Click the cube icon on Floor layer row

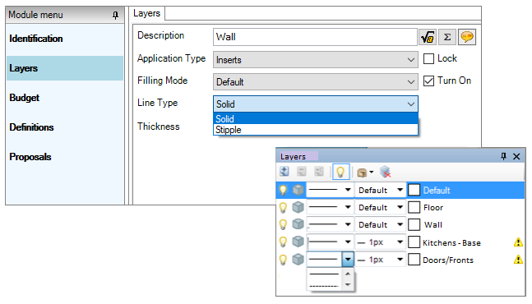click(298, 207)
